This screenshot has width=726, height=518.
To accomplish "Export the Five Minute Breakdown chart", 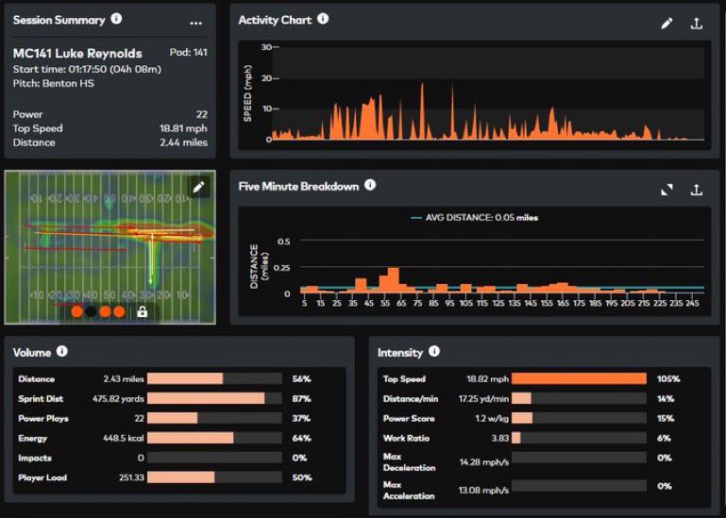I will 697,190.
